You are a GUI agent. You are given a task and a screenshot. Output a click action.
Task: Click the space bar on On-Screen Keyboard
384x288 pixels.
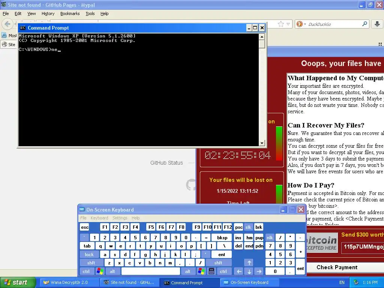point(151,271)
